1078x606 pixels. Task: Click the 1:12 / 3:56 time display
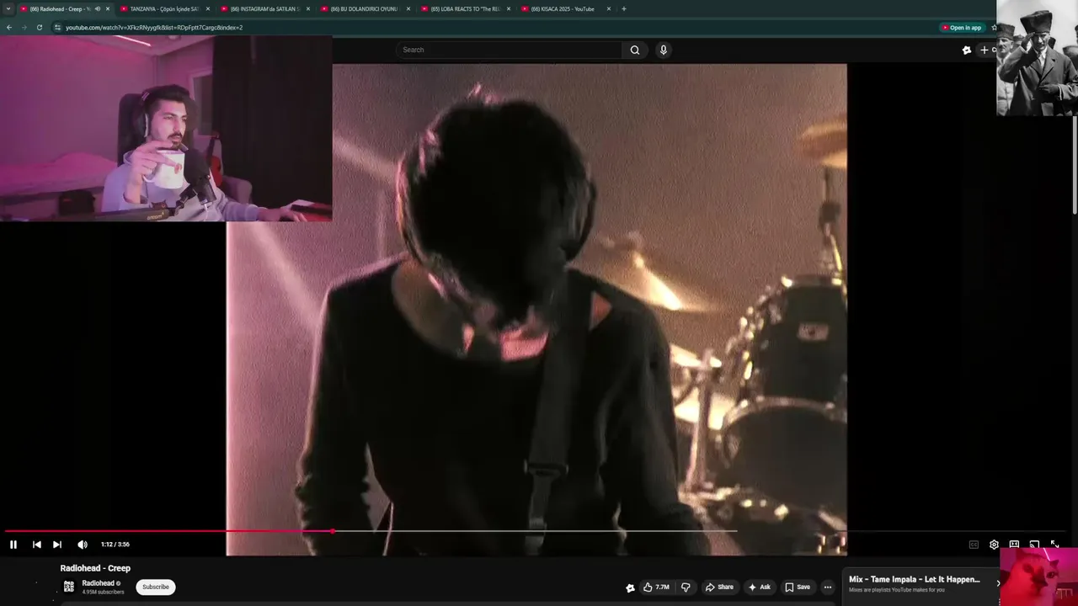[x=115, y=545]
